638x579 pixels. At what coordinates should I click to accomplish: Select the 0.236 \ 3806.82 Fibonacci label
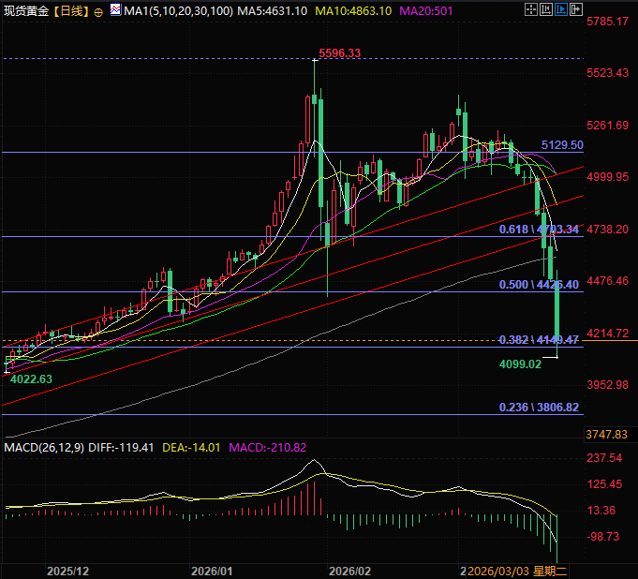[539, 408]
